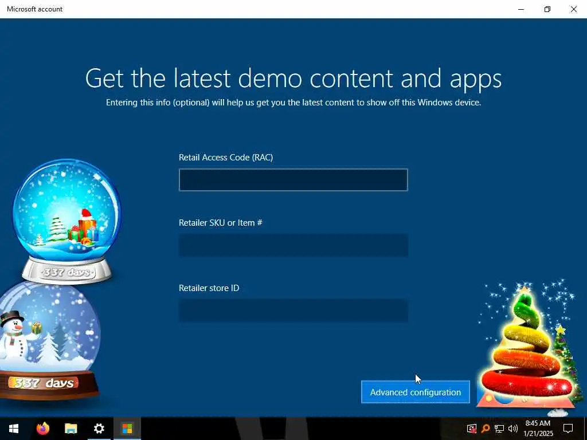Click the "Retailer store ID" label
The height and width of the screenshot is (440, 587).
pos(209,288)
